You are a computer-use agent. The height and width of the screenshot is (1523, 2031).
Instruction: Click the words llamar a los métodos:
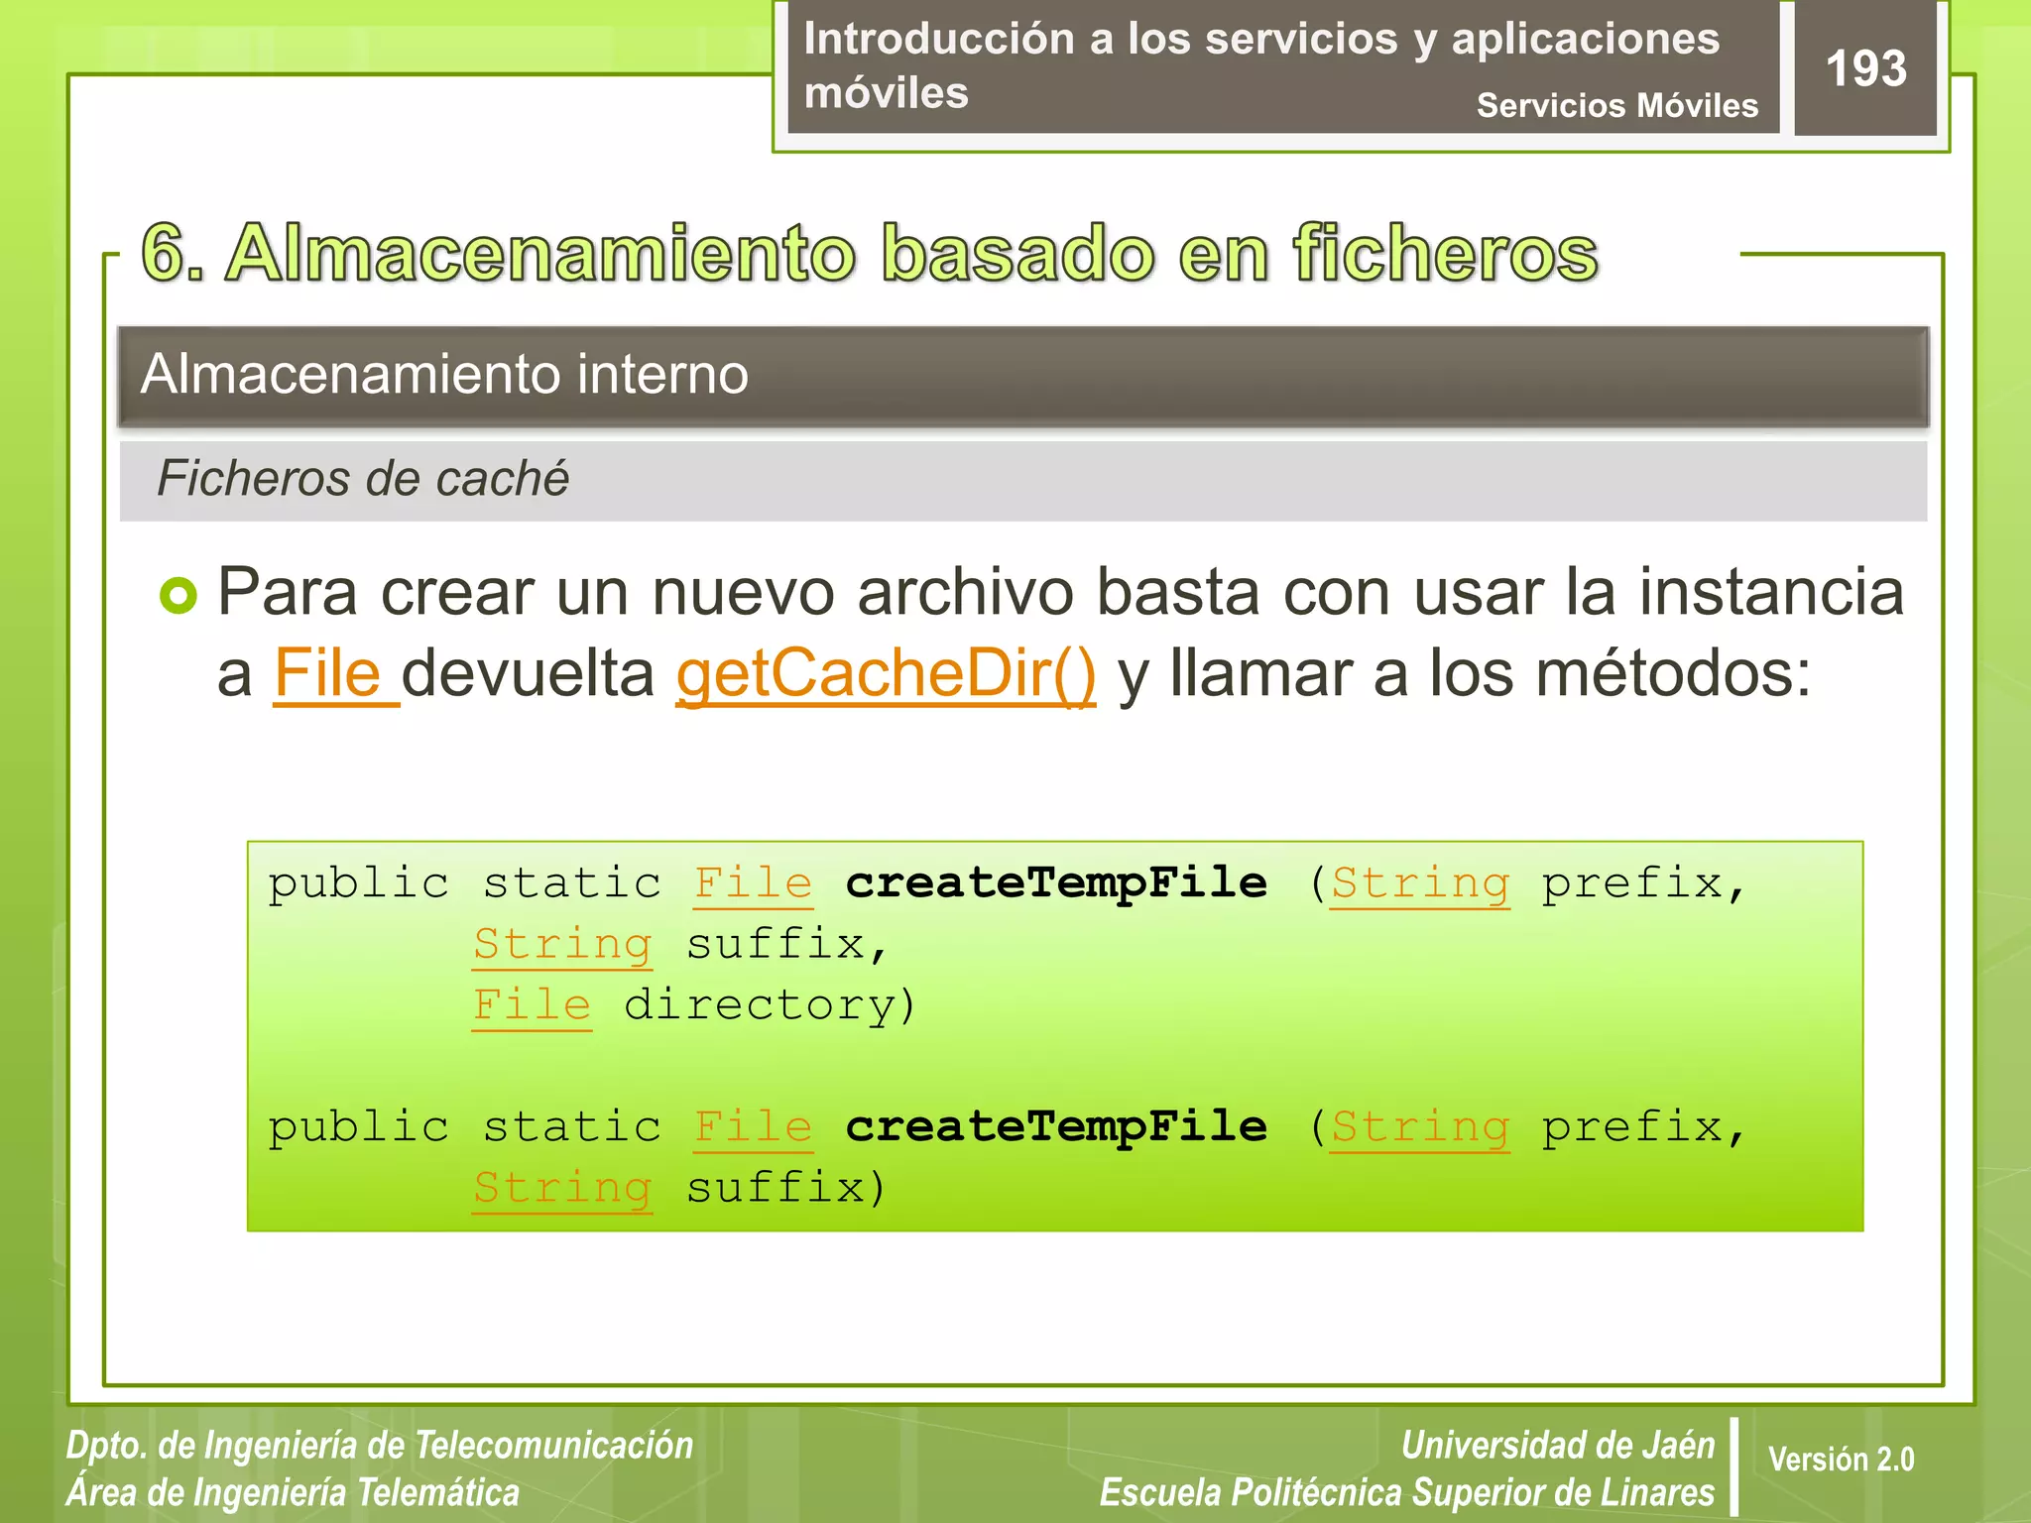1491,674
